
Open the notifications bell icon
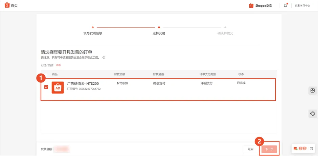pyautogui.click(x=285, y=6)
